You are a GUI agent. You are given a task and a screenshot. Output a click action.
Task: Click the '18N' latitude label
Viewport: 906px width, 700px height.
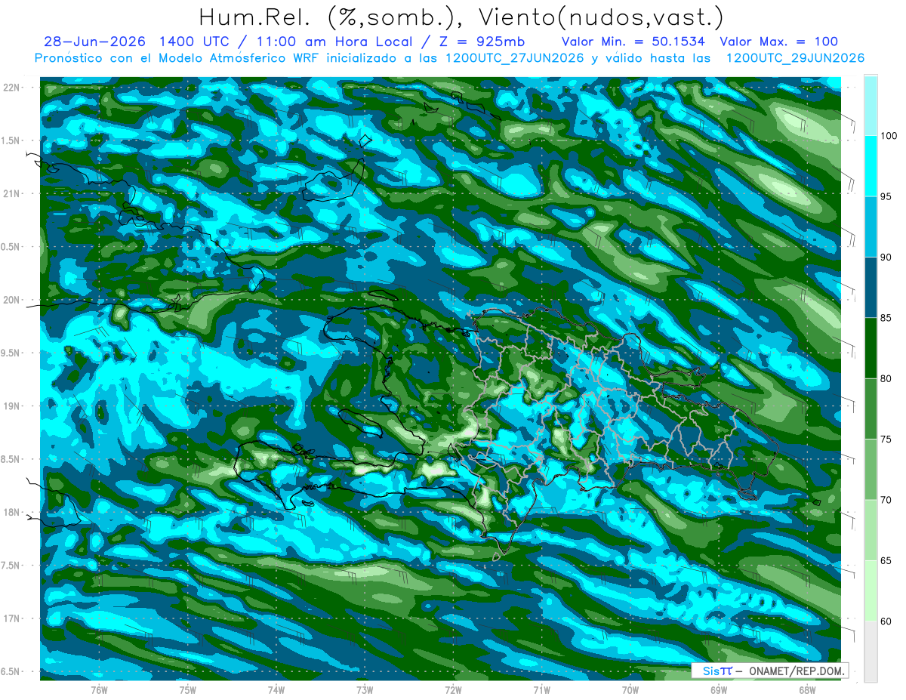[12, 512]
